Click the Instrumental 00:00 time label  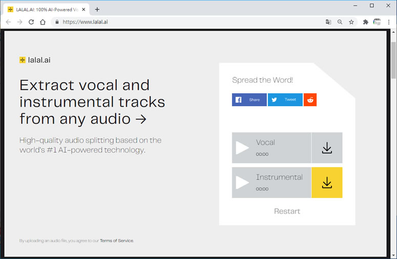point(262,189)
